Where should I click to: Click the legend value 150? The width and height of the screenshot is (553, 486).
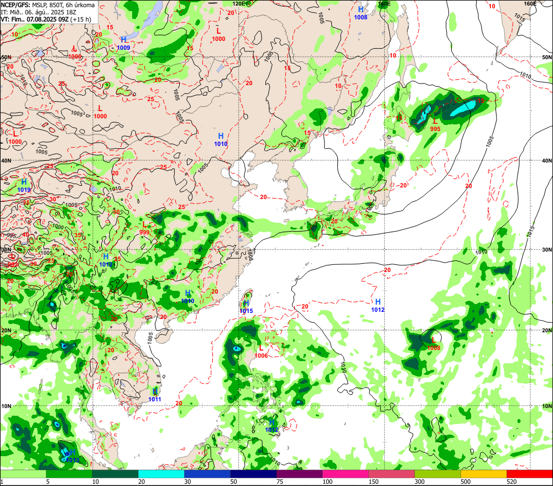coord(373,482)
